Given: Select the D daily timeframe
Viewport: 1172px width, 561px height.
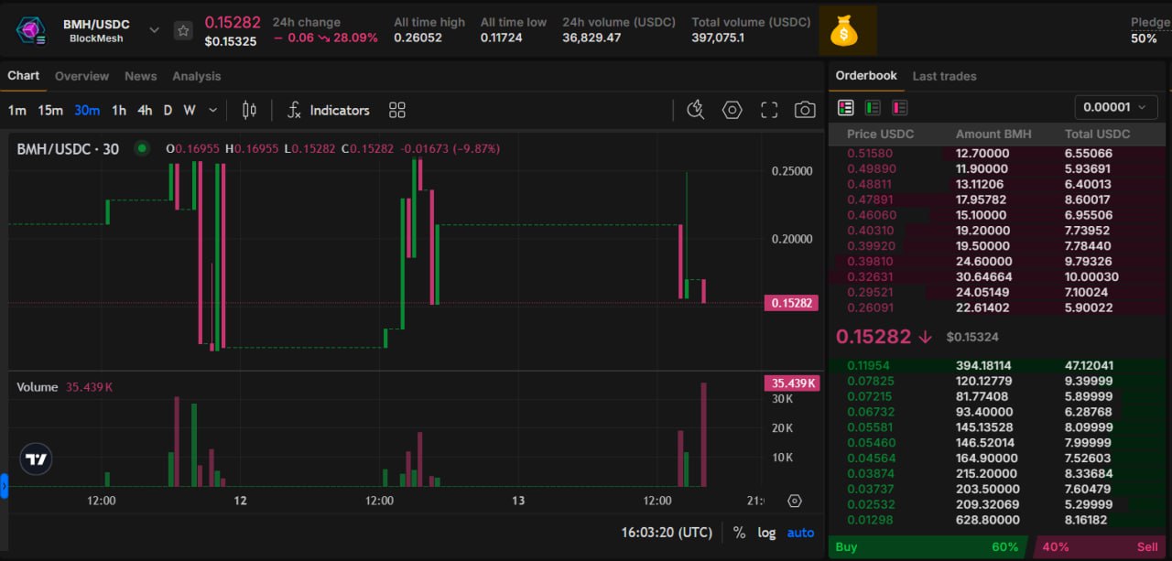Looking at the screenshot, I should (168, 110).
